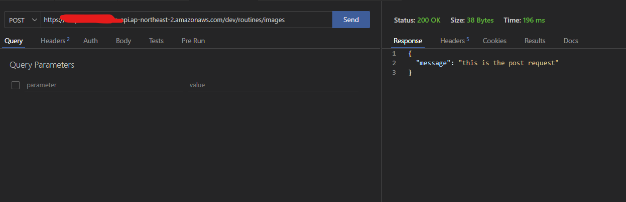626x202 pixels.
Task: Select the Response tab
Action: tap(408, 41)
